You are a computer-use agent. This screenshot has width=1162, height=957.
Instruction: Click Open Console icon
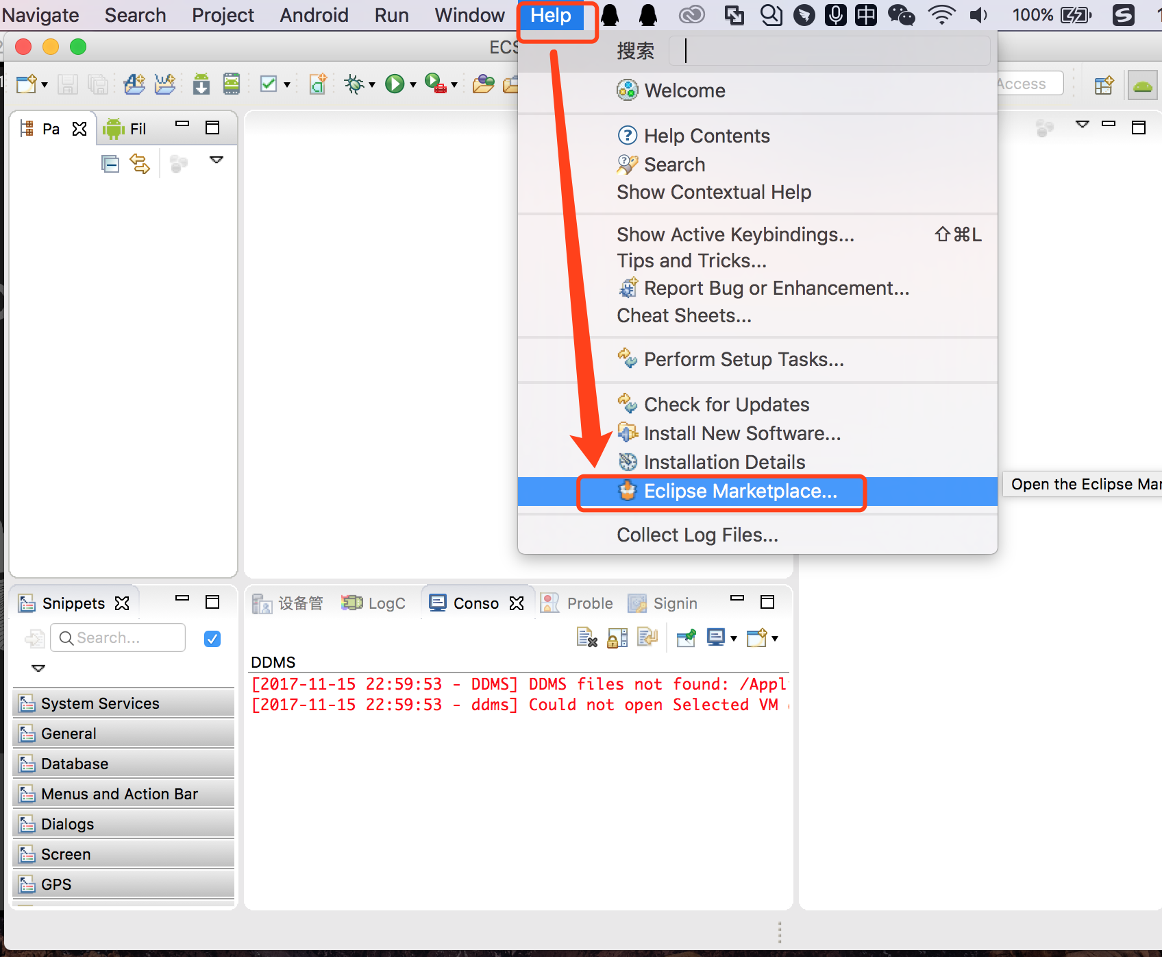pos(757,638)
